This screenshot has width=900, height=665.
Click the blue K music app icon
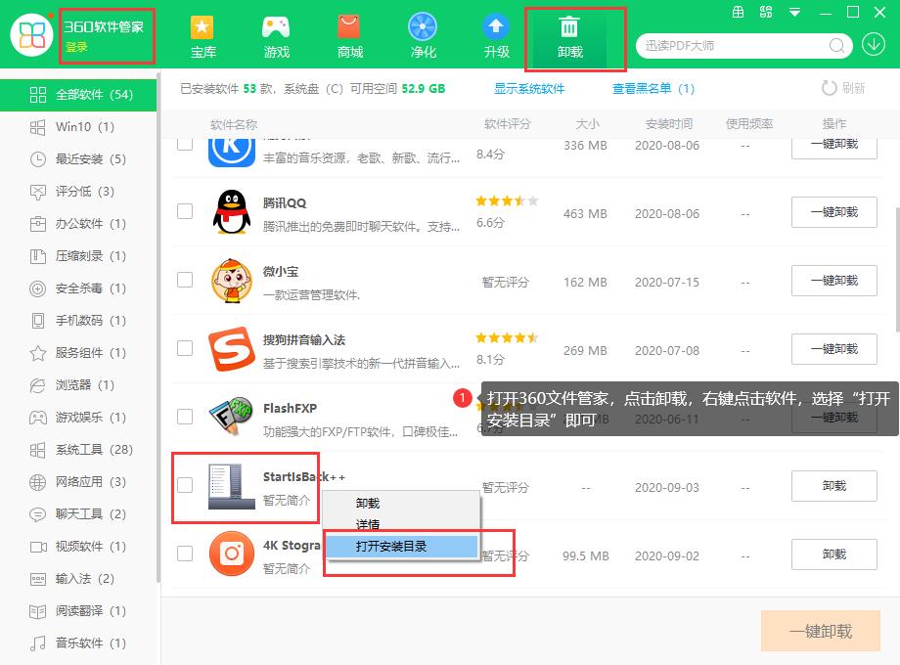point(231,154)
